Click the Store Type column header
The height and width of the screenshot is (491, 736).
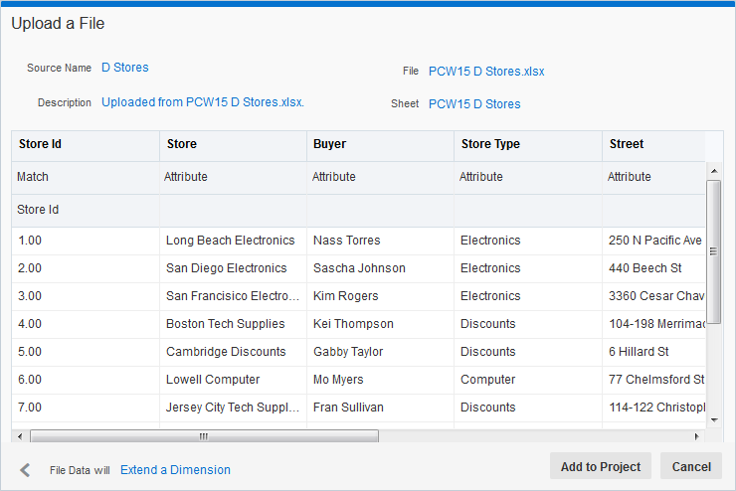tap(528, 144)
